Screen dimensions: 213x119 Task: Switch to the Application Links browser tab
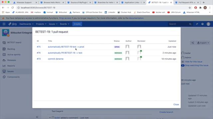[x=133, y=2]
